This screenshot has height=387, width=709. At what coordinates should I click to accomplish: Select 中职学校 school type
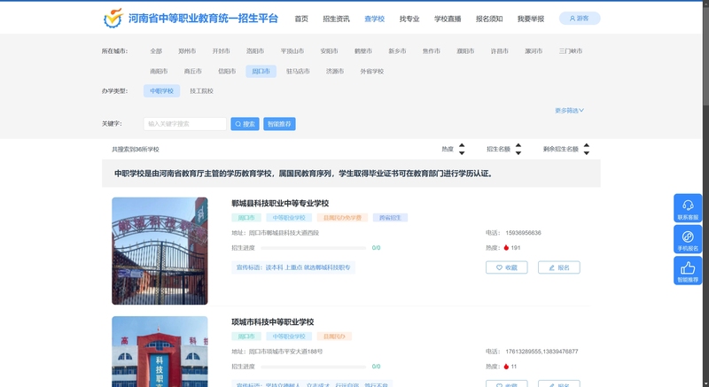[x=161, y=90]
